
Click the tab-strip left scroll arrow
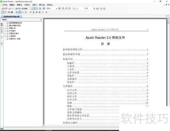(x=167, y=16)
